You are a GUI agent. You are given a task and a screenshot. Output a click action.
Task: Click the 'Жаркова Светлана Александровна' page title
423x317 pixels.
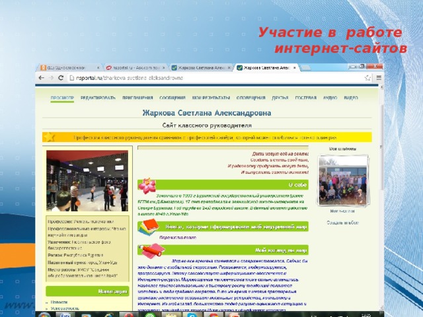(x=207, y=113)
